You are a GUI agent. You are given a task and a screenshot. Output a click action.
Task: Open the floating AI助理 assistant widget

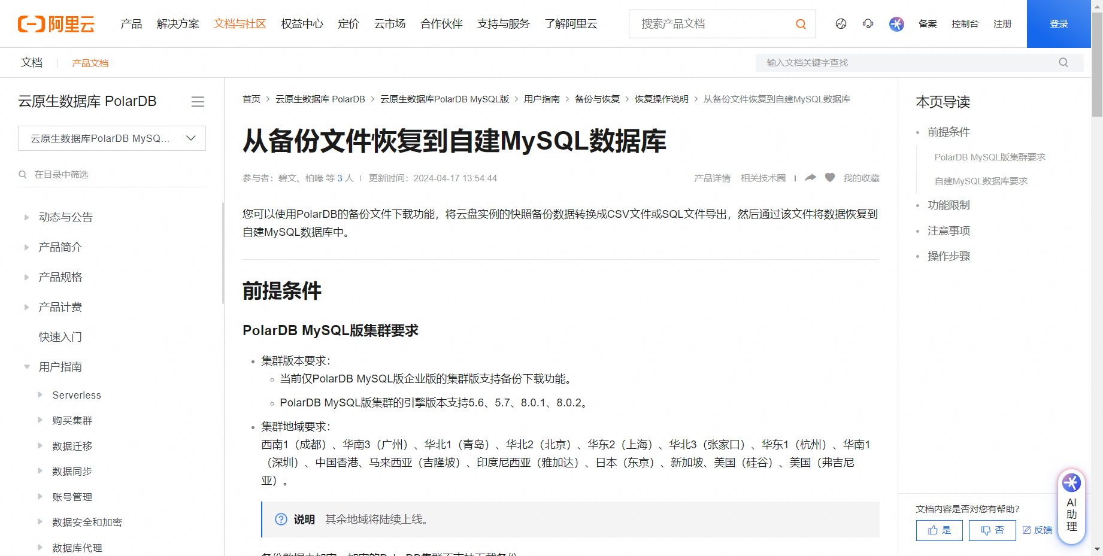click(x=1071, y=506)
